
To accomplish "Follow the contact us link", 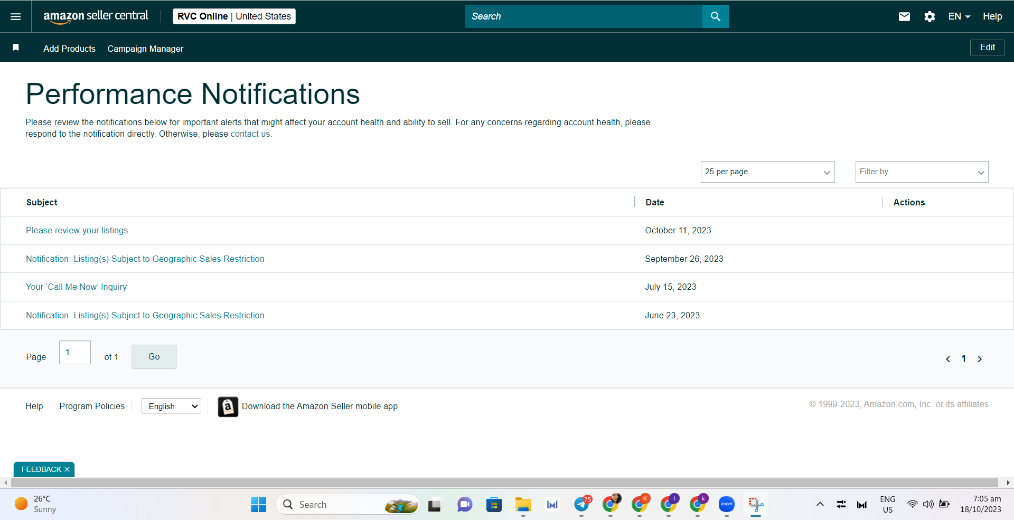I will click(251, 134).
